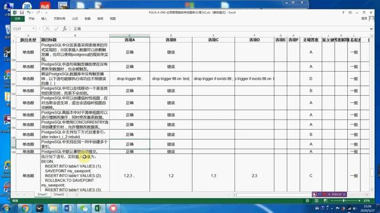Click the 85% zoom level indicator
Image resolution: width=380 pixels, height=213 pixels.
click(367, 201)
